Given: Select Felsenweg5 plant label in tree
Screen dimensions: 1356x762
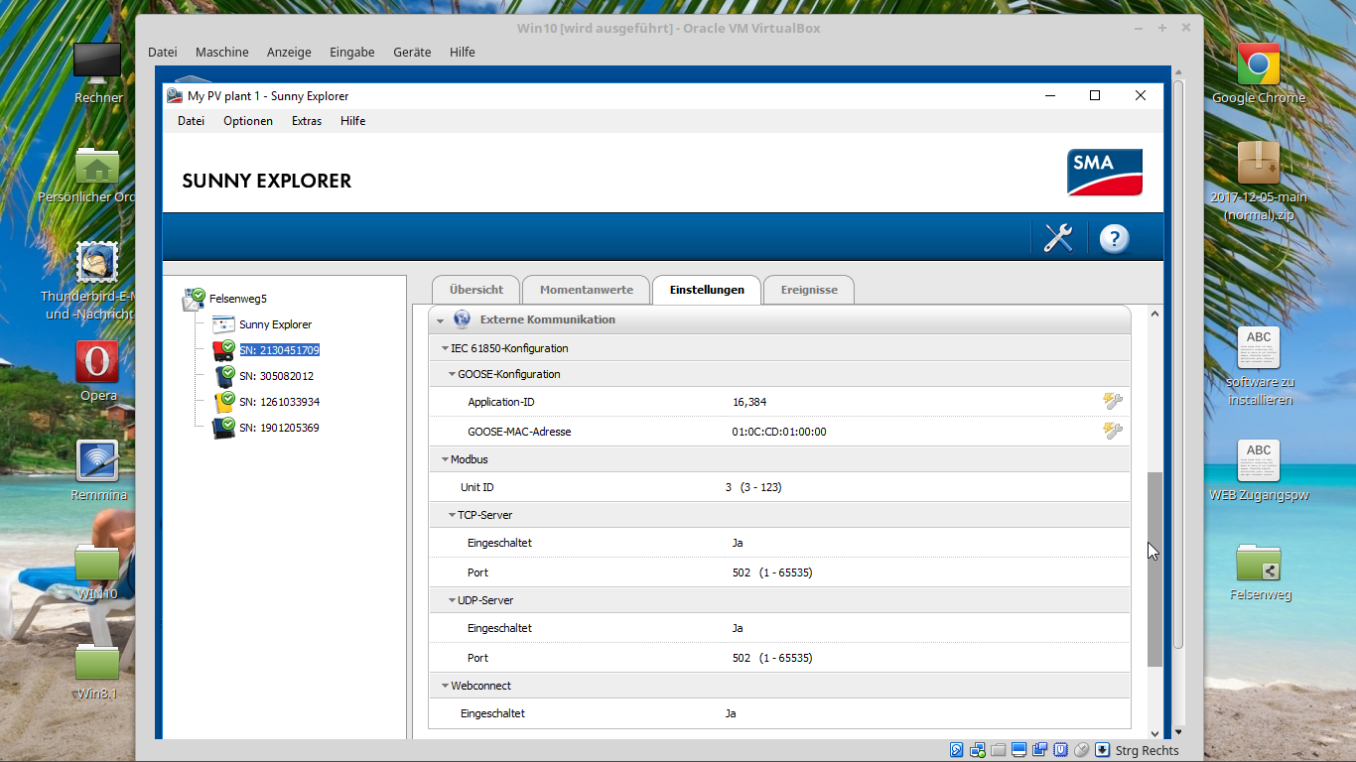Looking at the screenshot, I should coord(238,299).
